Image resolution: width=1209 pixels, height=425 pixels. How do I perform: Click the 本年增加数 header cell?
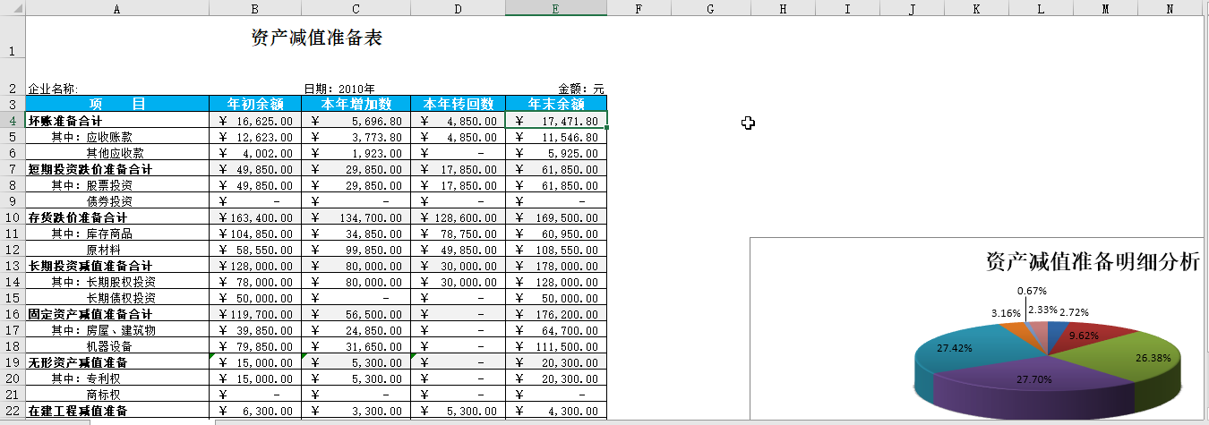tap(356, 104)
